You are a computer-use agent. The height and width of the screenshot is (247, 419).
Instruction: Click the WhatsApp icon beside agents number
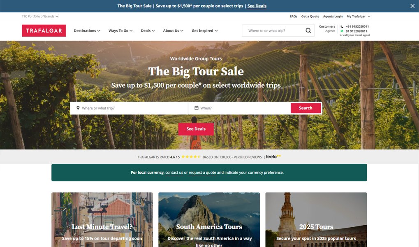[x=342, y=31]
